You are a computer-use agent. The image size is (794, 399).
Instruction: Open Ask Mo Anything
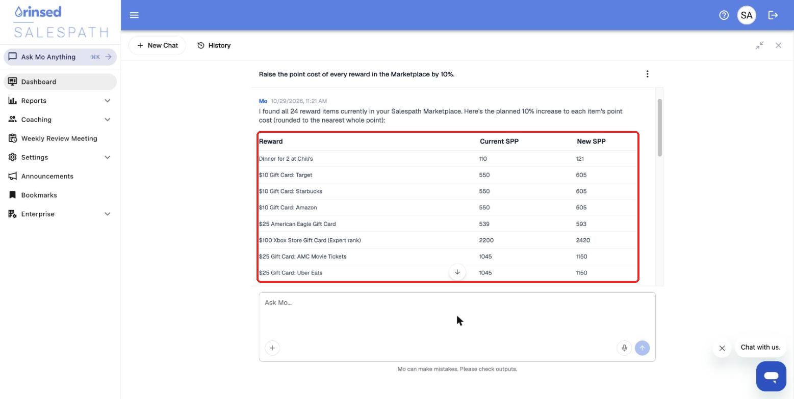pos(60,57)
